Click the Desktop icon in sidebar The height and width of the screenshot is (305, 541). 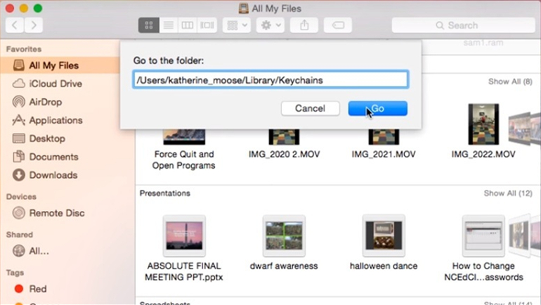19,138
